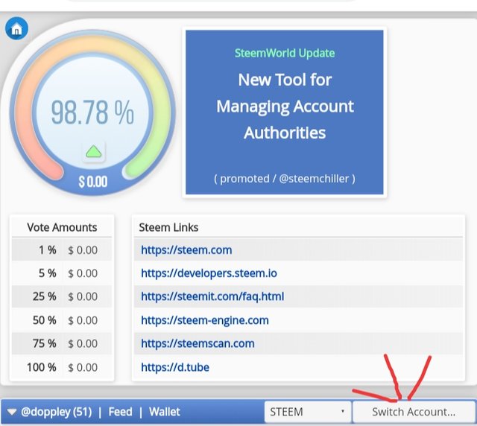The image size is (477, 426).
Task: Open the https://d.tube link
Action: coord(175,367)
